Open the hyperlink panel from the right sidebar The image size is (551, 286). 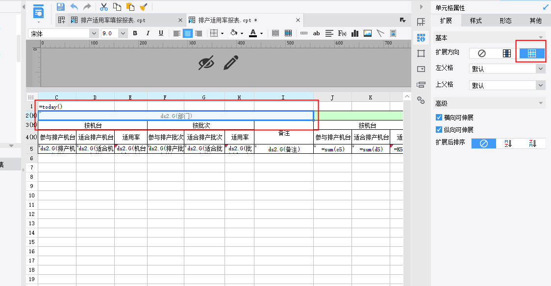(x=421, y=100)
